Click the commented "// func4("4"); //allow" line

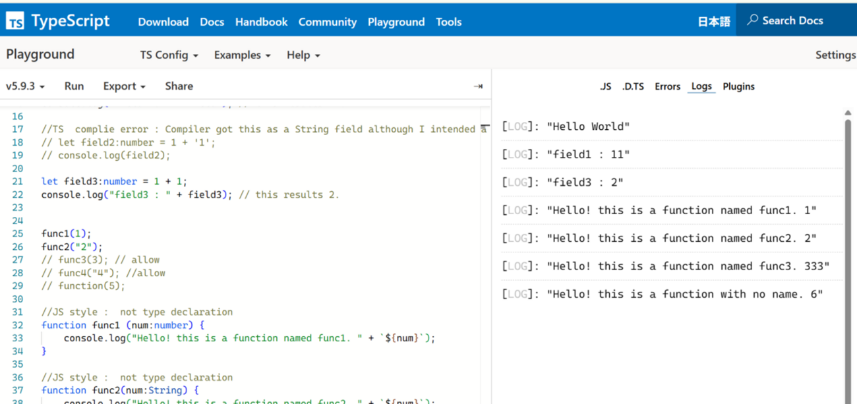click(x=103, y=273)
